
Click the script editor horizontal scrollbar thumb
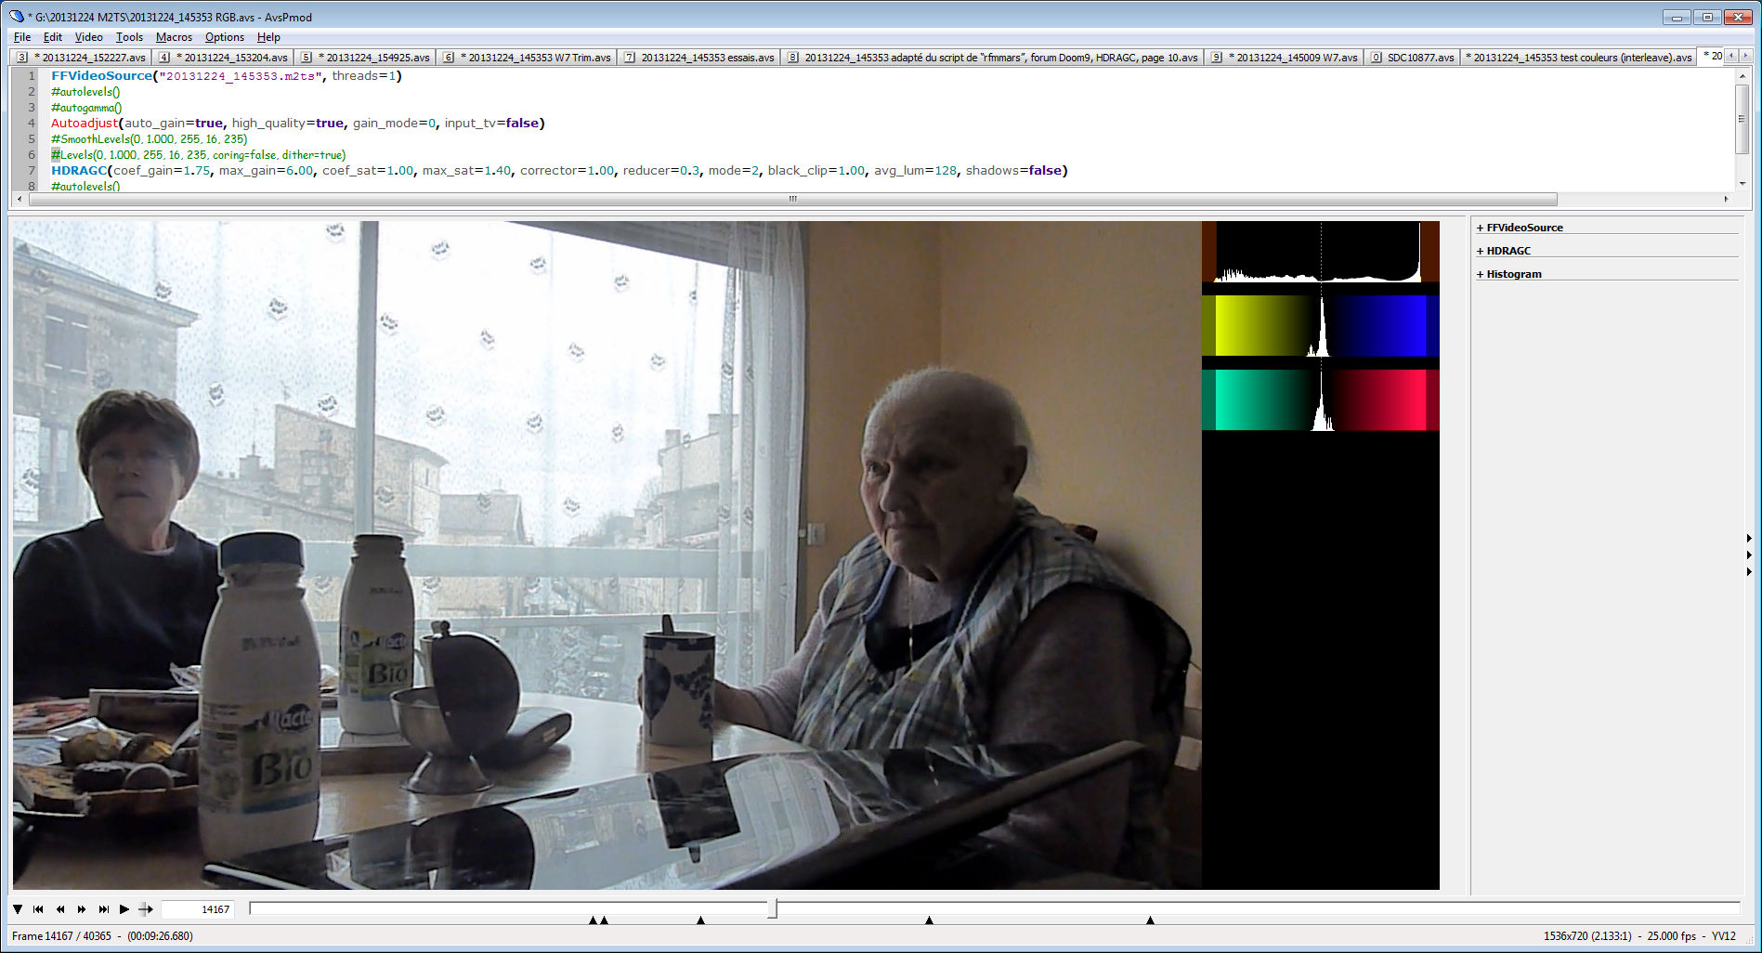pyautogui.click(x=792, y=199)
